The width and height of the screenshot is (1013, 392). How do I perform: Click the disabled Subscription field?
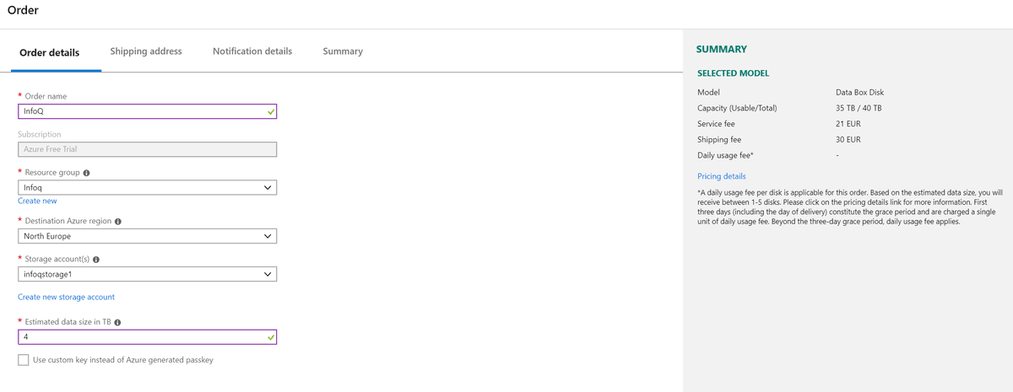click(147, 149)
